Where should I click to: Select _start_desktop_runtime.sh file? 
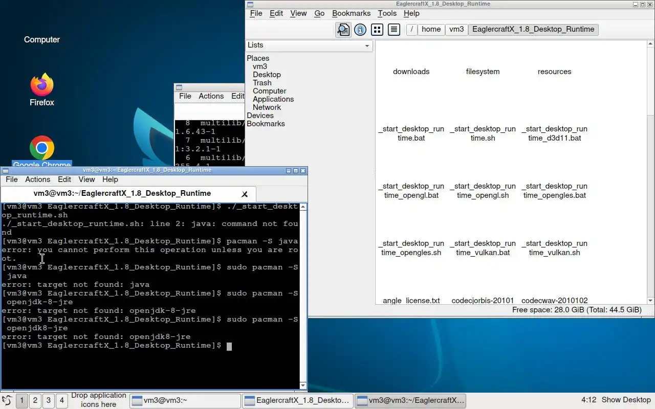pyautogui.click(x=483, y=133)
